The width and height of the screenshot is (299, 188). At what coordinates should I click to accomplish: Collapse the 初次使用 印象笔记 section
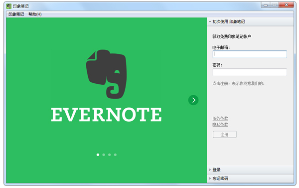250,21
